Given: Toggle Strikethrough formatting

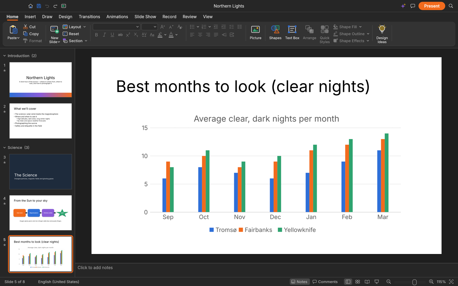Looking at the screenshot, I should point(120,35).
